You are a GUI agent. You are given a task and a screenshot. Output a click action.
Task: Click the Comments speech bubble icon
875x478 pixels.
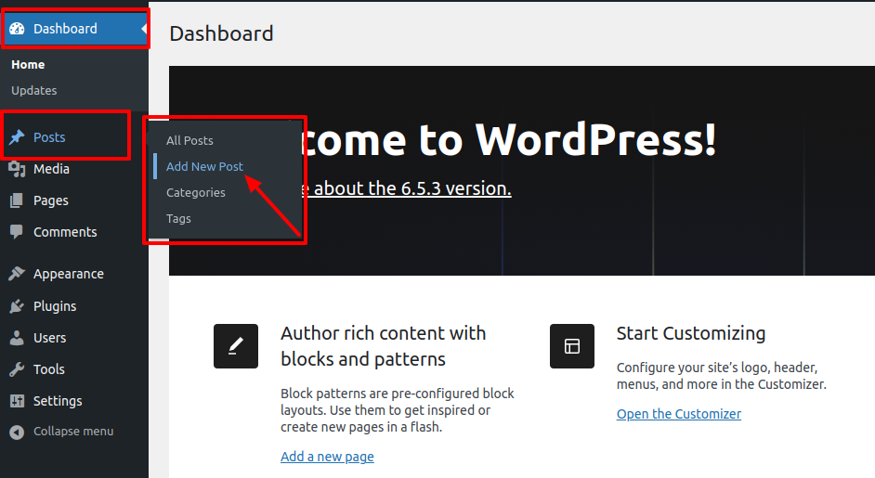pos(17,232)
